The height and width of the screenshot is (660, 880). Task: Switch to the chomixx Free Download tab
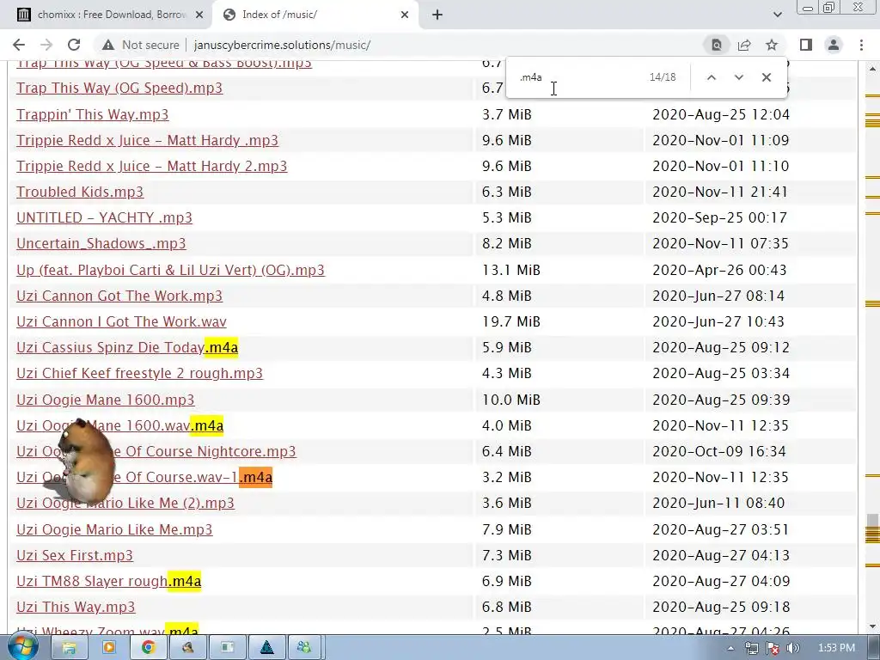(x=110, y=15)
